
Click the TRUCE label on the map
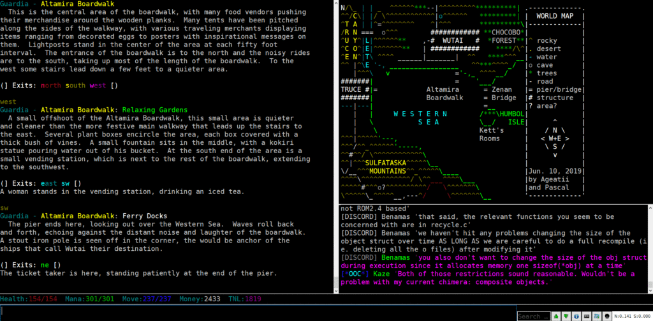point(351,89)
